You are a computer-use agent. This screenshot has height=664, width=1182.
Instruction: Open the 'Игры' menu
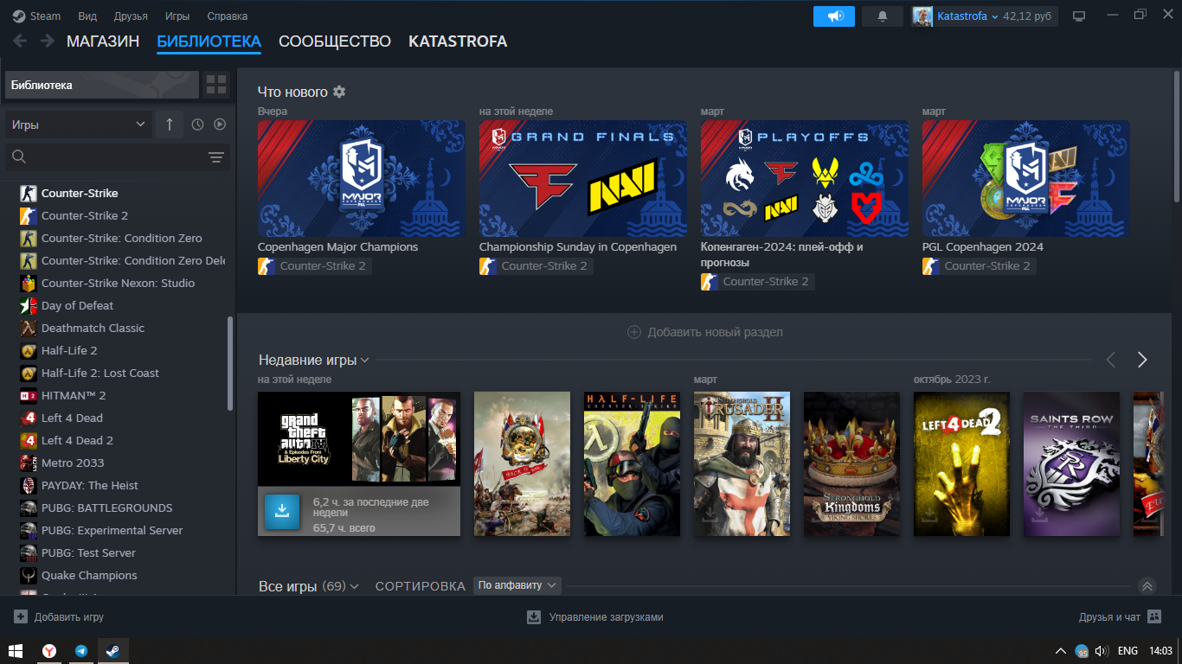coord(177,16)
